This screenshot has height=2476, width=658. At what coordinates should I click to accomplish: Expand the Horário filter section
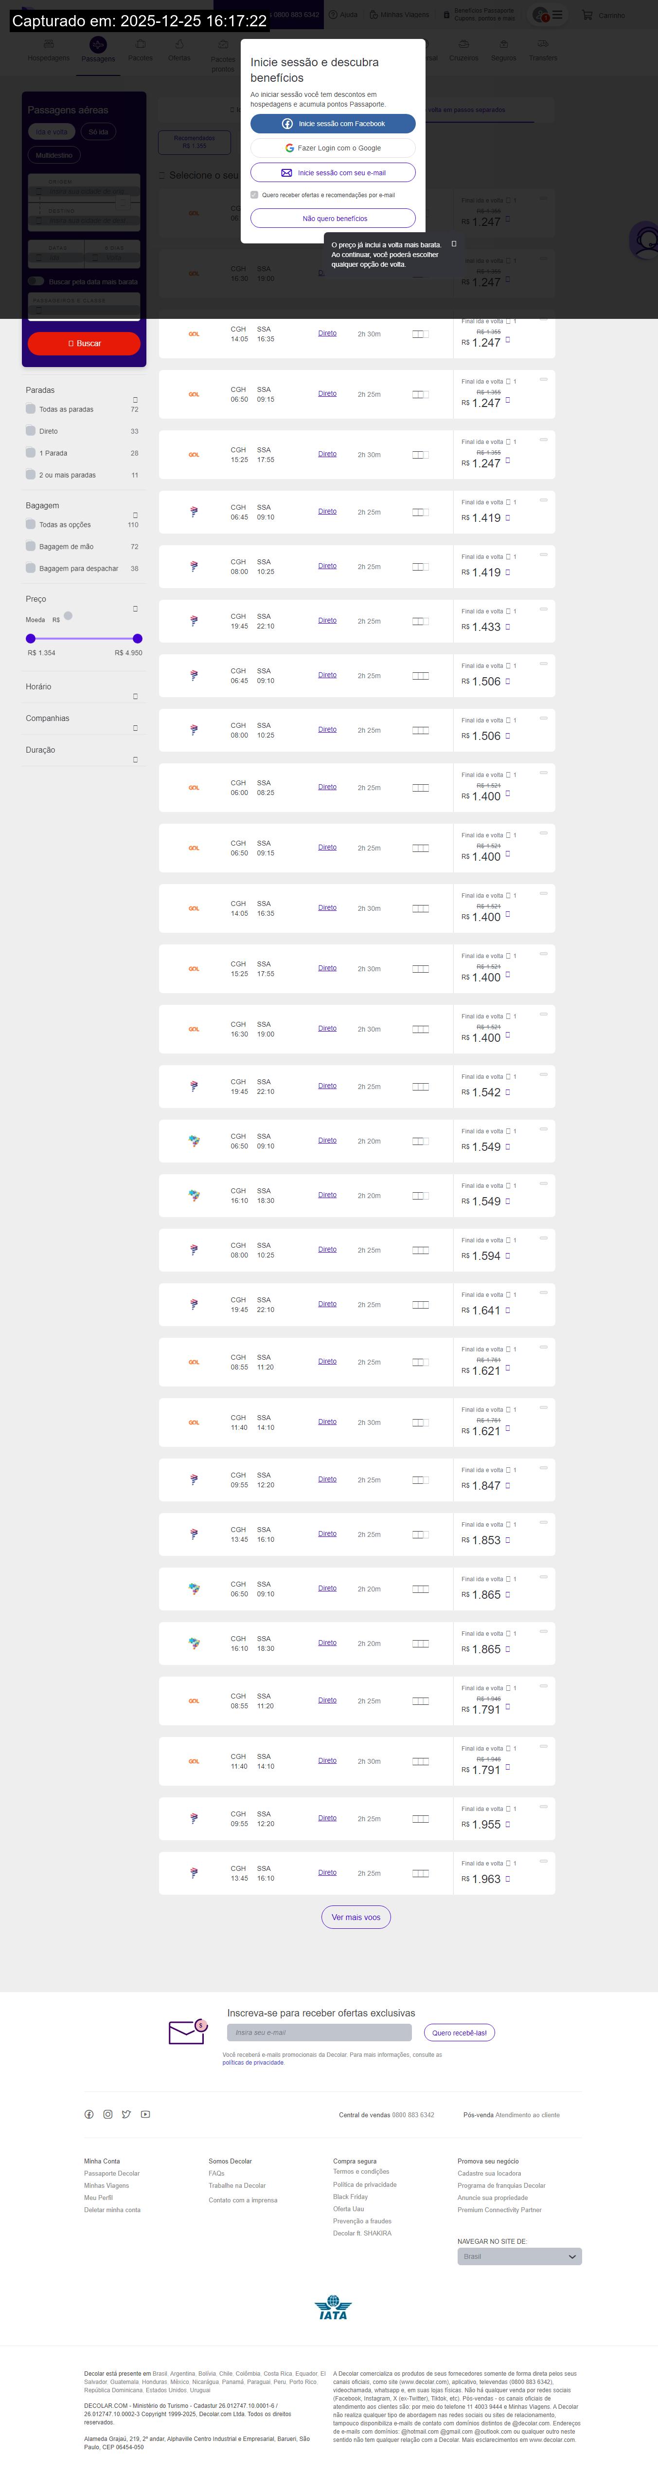coord(135,696)
